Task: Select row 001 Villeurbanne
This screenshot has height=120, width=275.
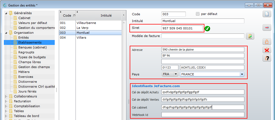Action: (90, 23)
